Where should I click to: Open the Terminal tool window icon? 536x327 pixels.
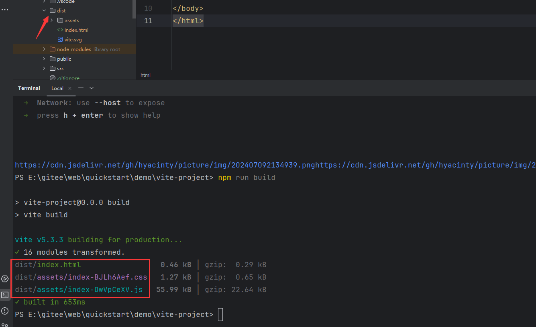pos(5,295)
